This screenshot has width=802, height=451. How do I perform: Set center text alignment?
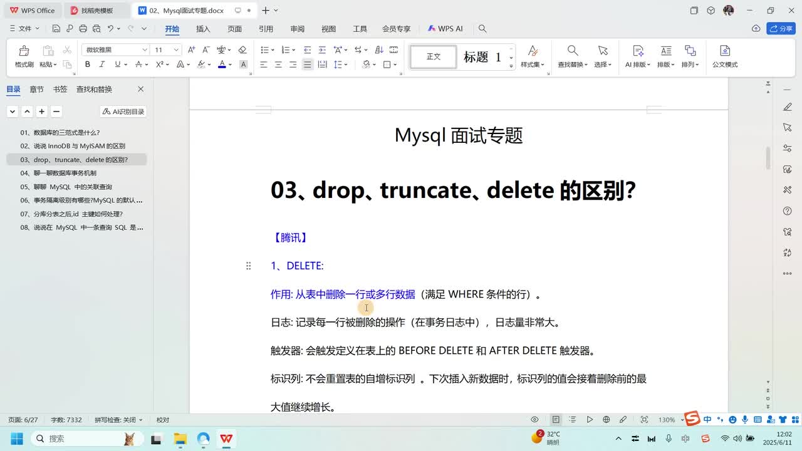(278, 65)
